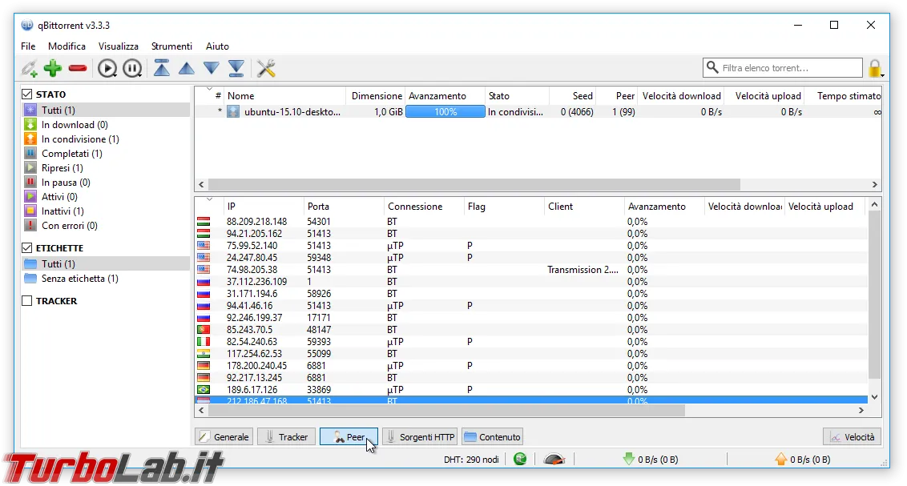Select Tutti (1) under ETICHETTE
Screen dimensions: 907x486
coord(105,263)
